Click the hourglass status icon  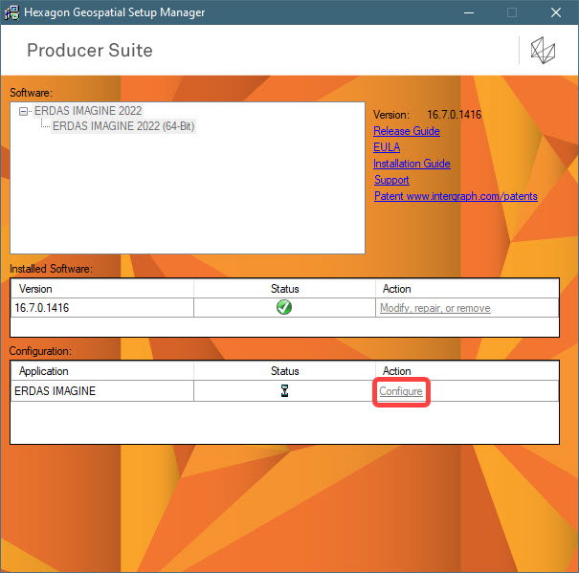[x=284, y=390]
